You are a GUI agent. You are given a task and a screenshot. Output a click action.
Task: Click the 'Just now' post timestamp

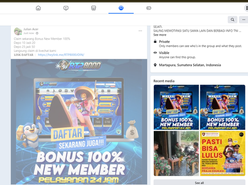pyautogui.click(x=29, y=33)
